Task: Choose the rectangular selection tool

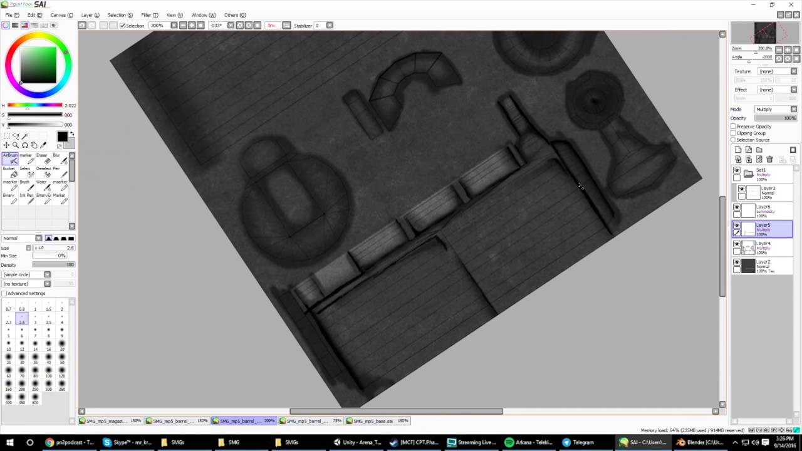Action: point(7,136)
